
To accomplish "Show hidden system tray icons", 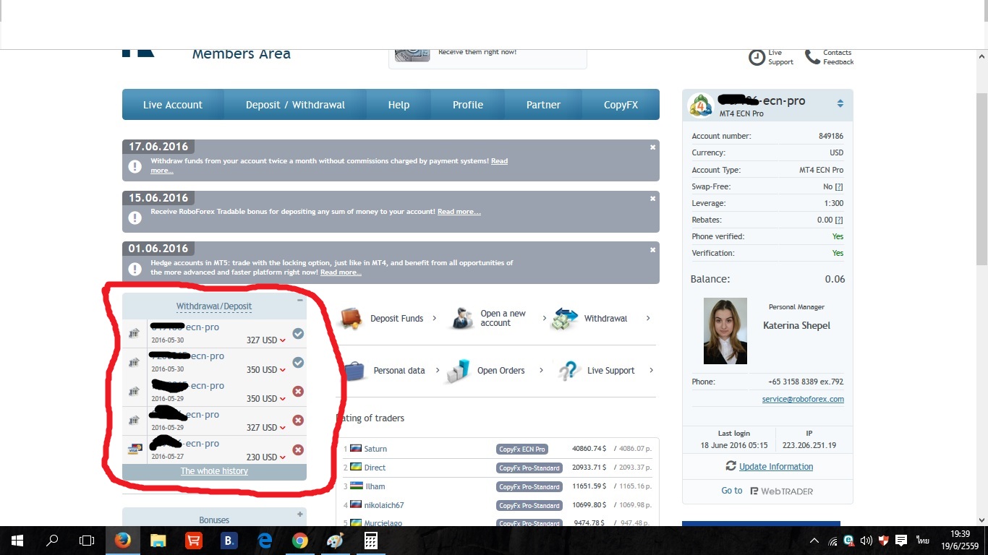I will click(814, 541).
